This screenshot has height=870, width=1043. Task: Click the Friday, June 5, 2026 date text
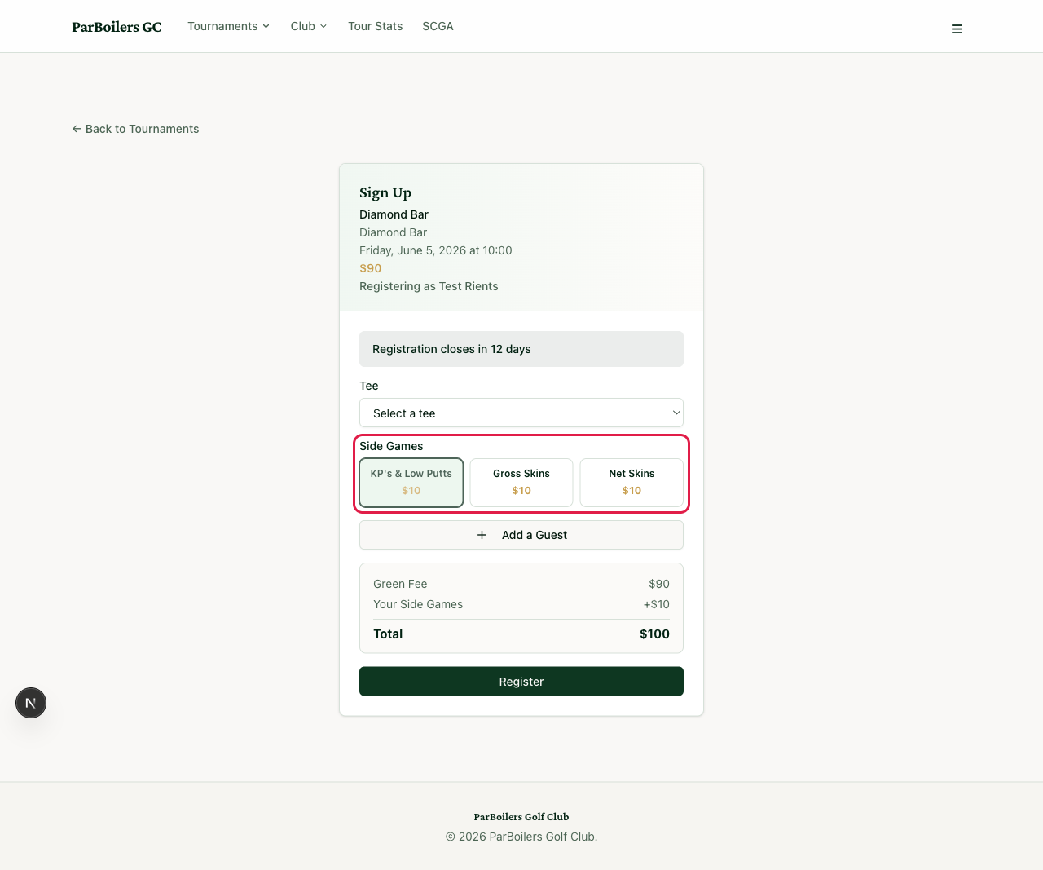[x=436, y=250]
